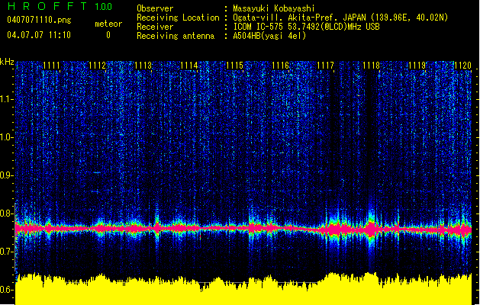Click the 1.0 frequency axis label
The height and width of the screenshot is (305, 480).
pyautogui.click(x=6, y=137)
